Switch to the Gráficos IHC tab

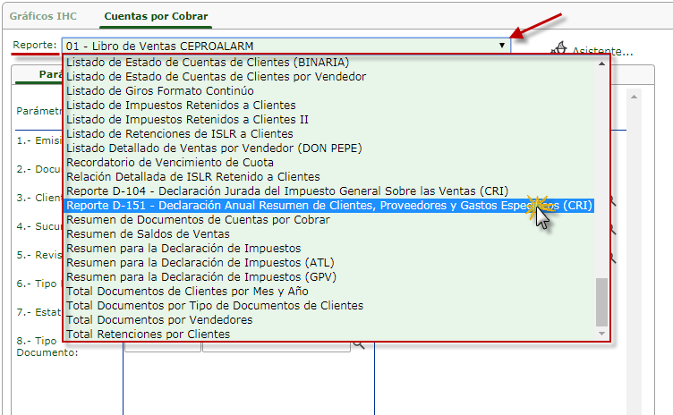pos(43,16)
